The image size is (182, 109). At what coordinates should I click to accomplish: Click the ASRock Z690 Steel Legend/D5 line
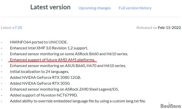[64, 89]
